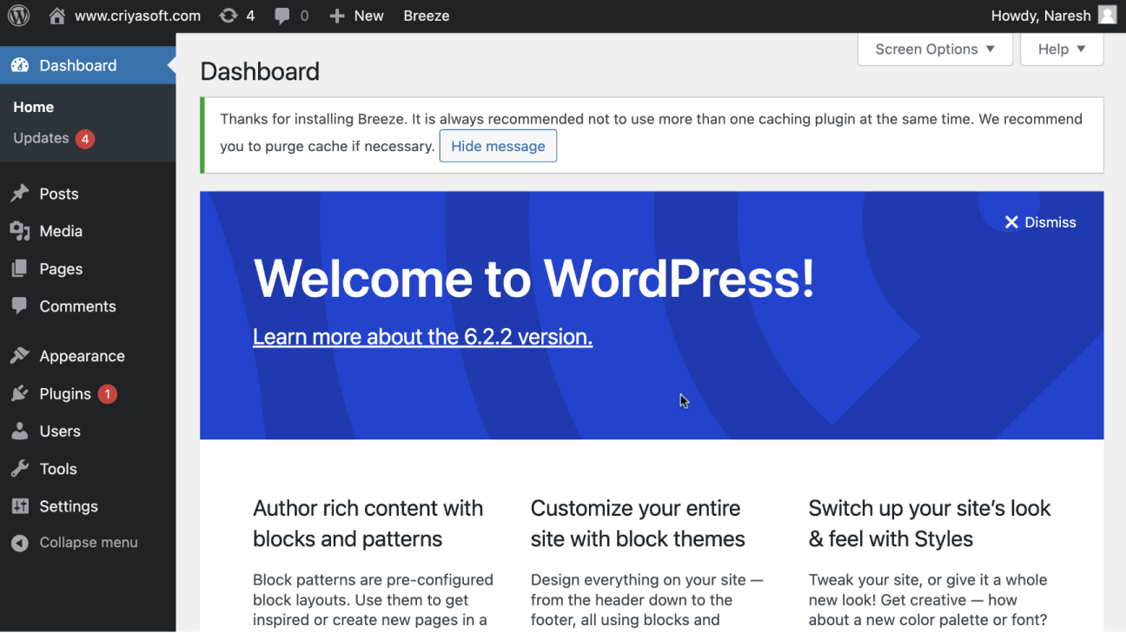Open the Plugins menu item
Screen dimensions: 1126x633
[88, 393]
